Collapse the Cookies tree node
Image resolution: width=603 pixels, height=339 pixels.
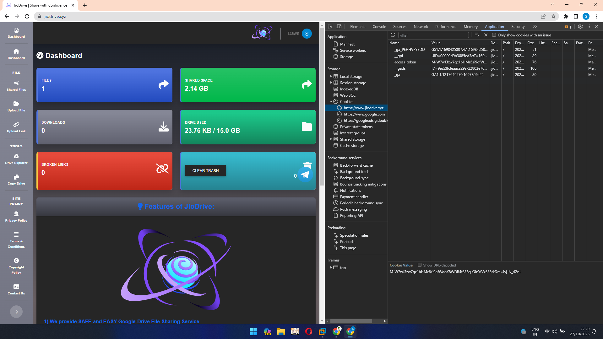coord(331,101)
